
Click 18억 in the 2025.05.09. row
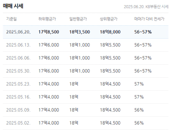point(74,110)
